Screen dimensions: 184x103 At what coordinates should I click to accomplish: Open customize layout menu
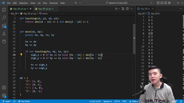169,3
